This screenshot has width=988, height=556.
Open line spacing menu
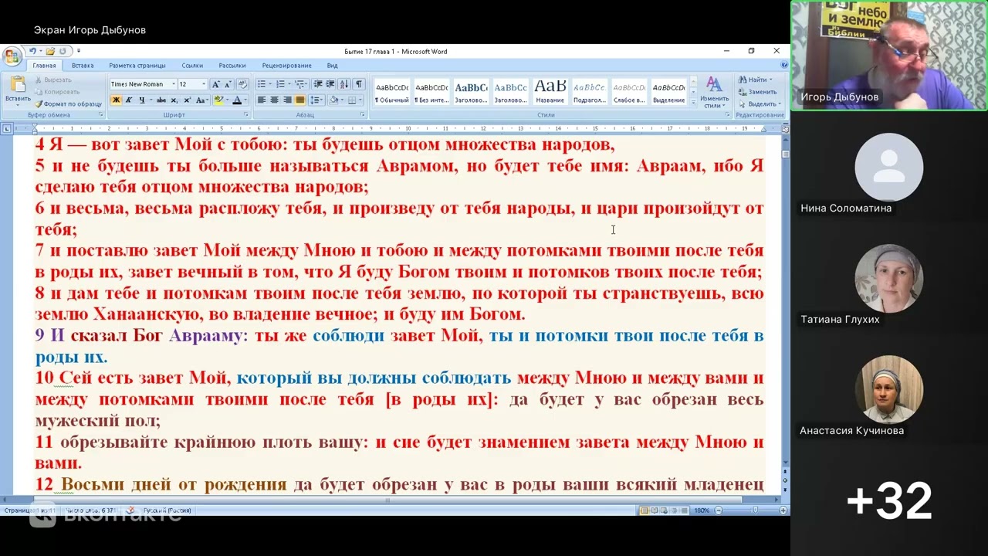(x=316, y=100)
